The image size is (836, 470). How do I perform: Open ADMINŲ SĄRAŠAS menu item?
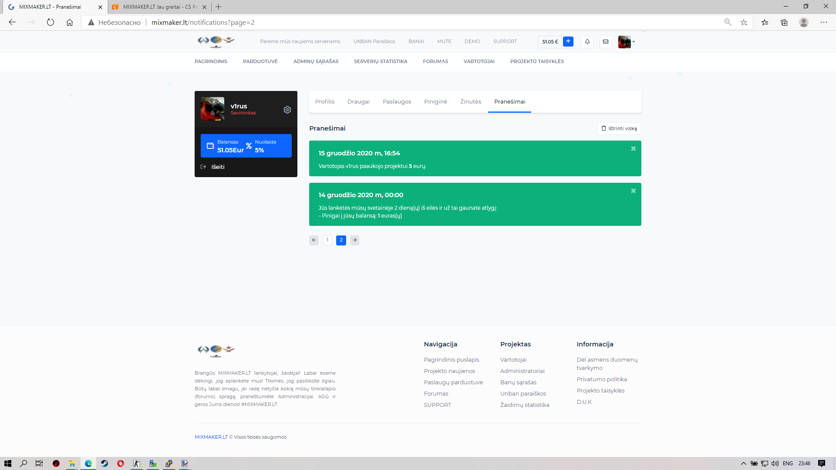click(316, 62)
